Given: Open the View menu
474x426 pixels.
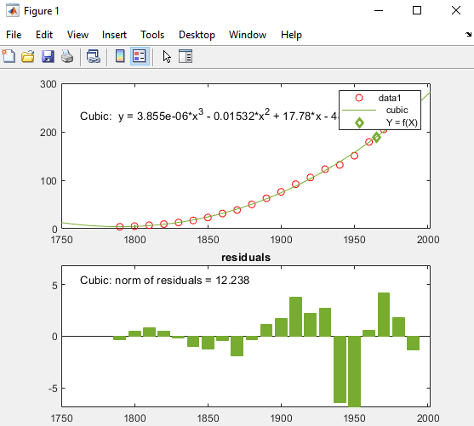Looking at the screenshot, I should (x=77, y=35).
